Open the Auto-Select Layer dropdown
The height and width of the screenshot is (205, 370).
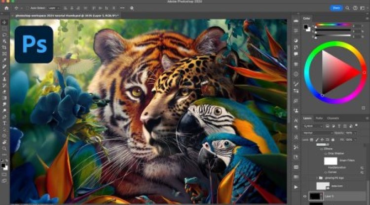click(x=53, y=8)
